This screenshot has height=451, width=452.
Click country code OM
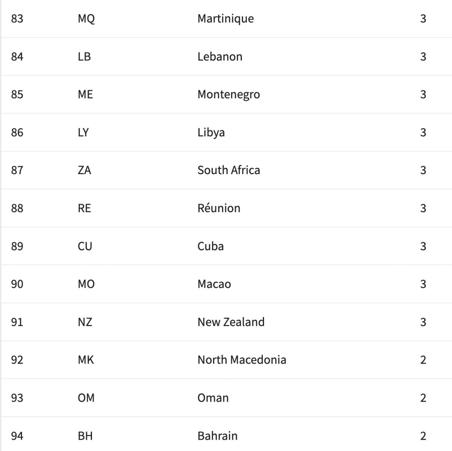click(x=86, y=398)
